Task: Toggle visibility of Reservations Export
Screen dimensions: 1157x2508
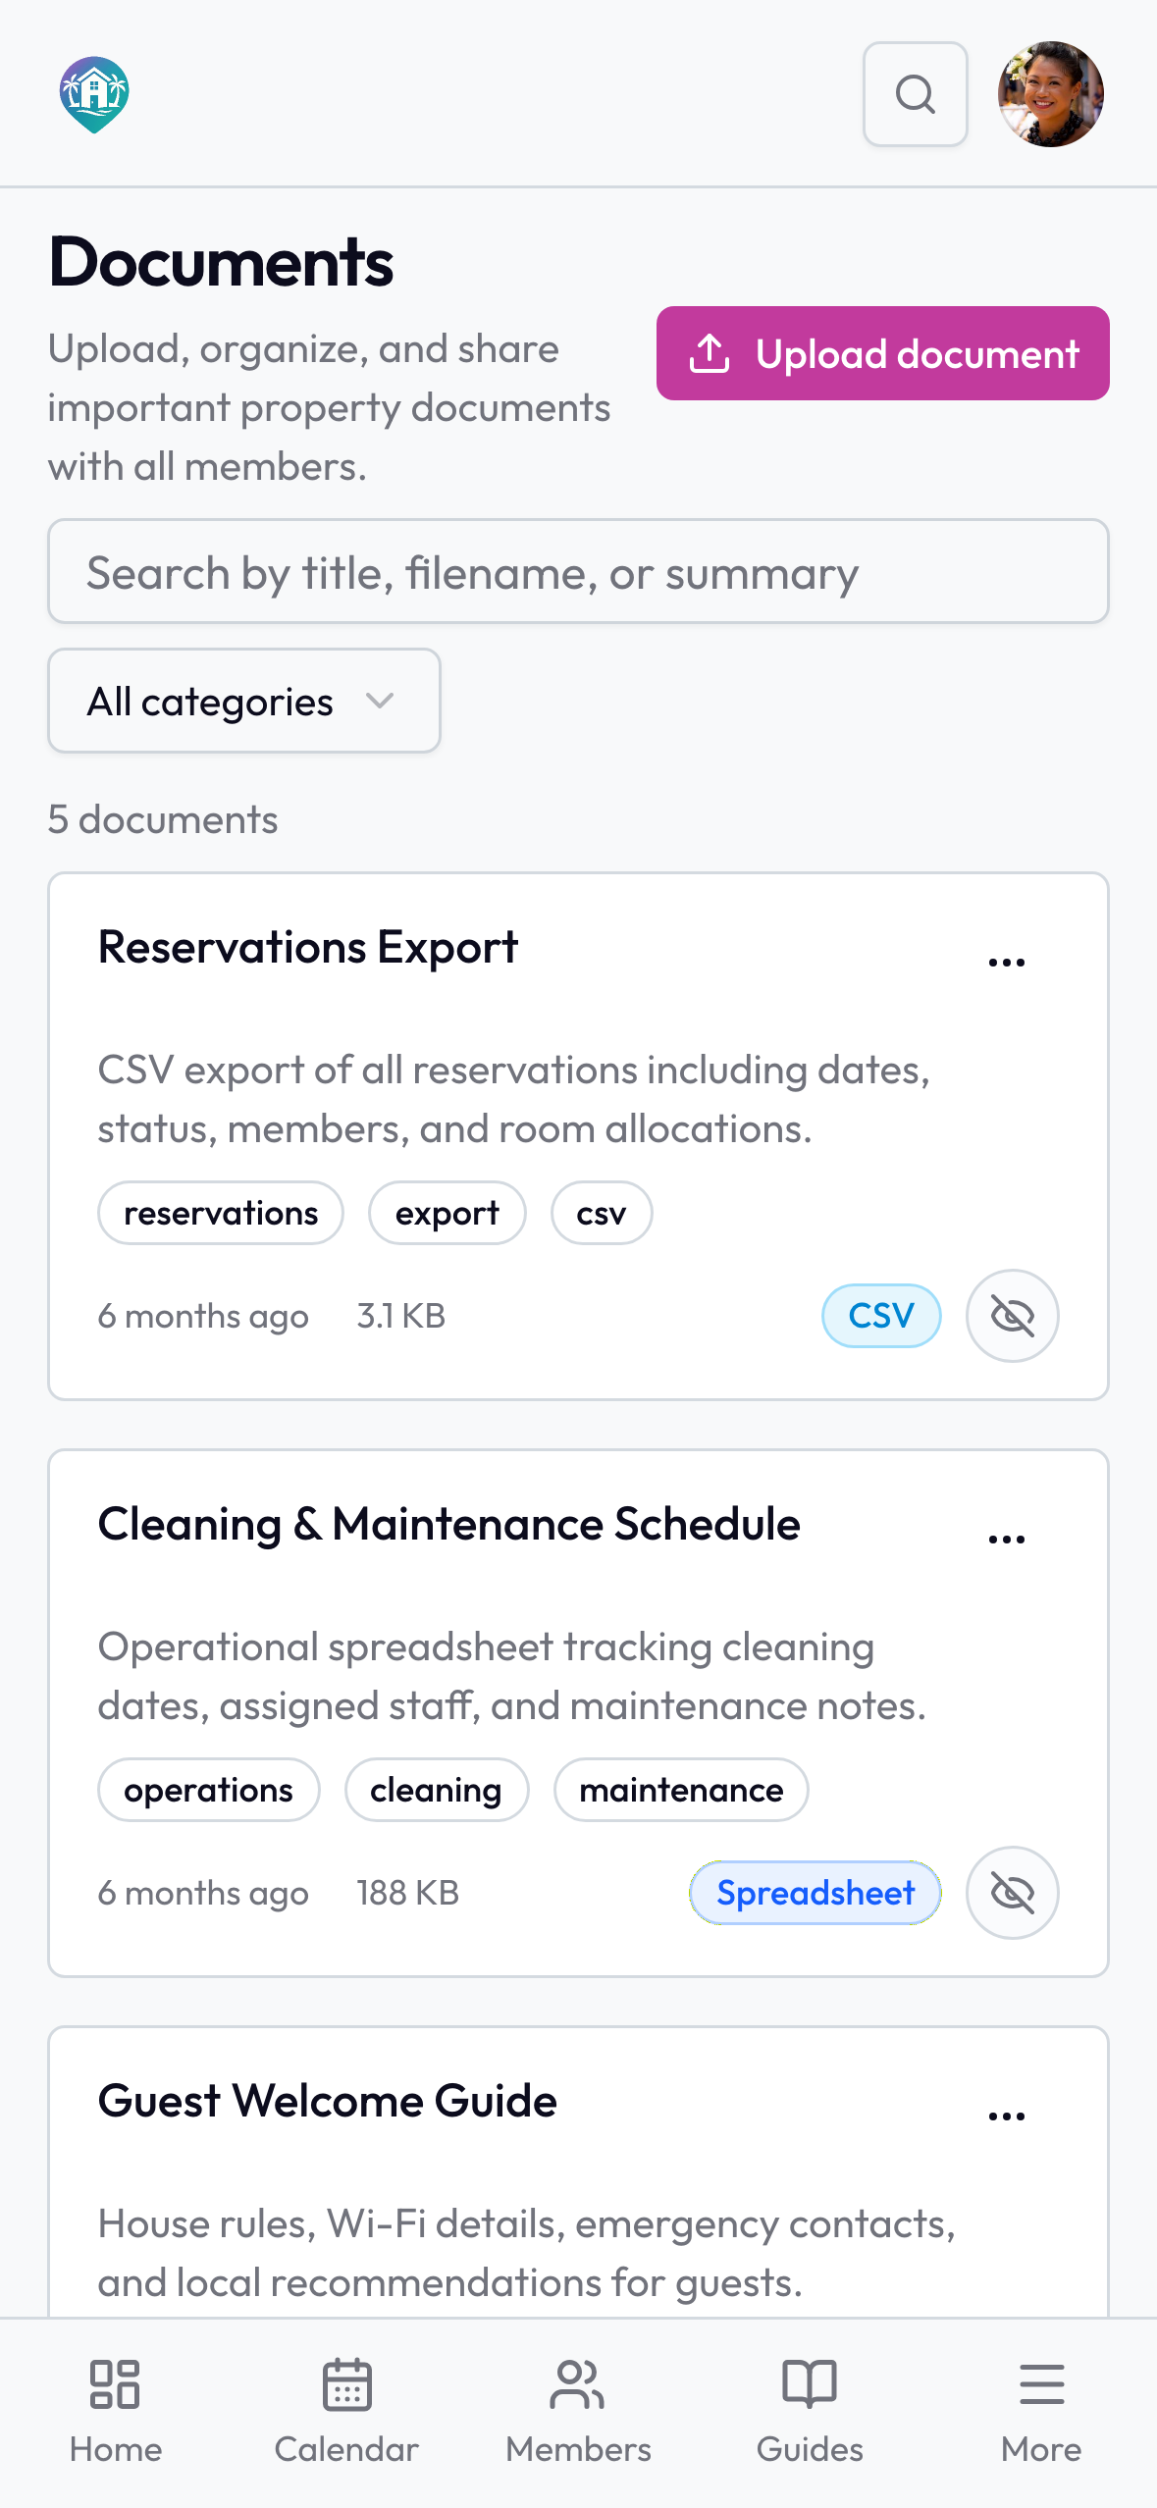Action: (x=1012, y=1316)
